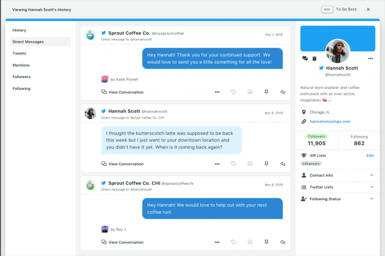Pin the Dec 1 Sprout Coffee message
The height and width of the screenshot is (256, 385).
(266, 92)
